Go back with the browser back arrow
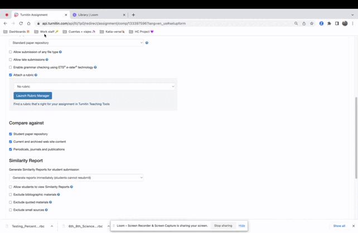This screenshot has width=358, height=233. pyautogui.click(x=5, y=23)
